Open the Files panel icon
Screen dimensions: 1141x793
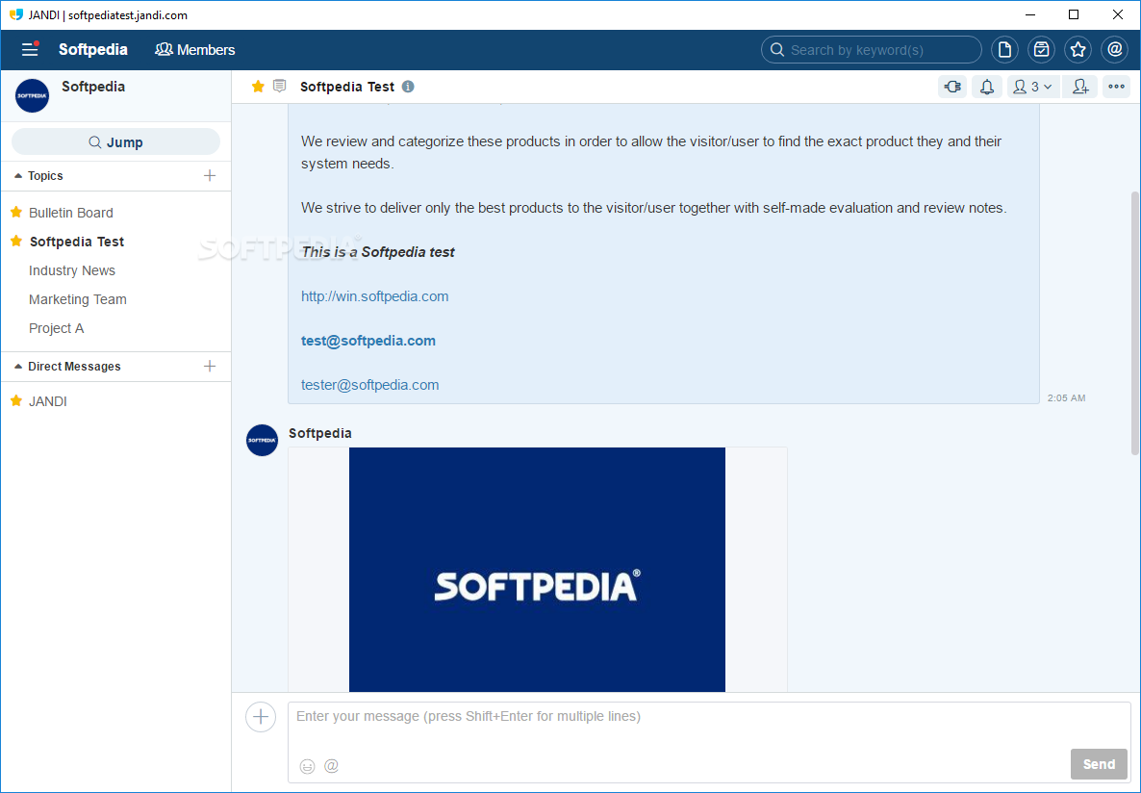1005,49
